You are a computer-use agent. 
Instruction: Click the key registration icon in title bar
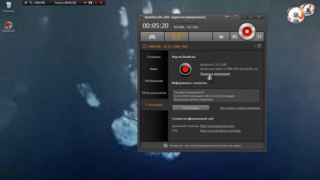(x=227, y=16)
